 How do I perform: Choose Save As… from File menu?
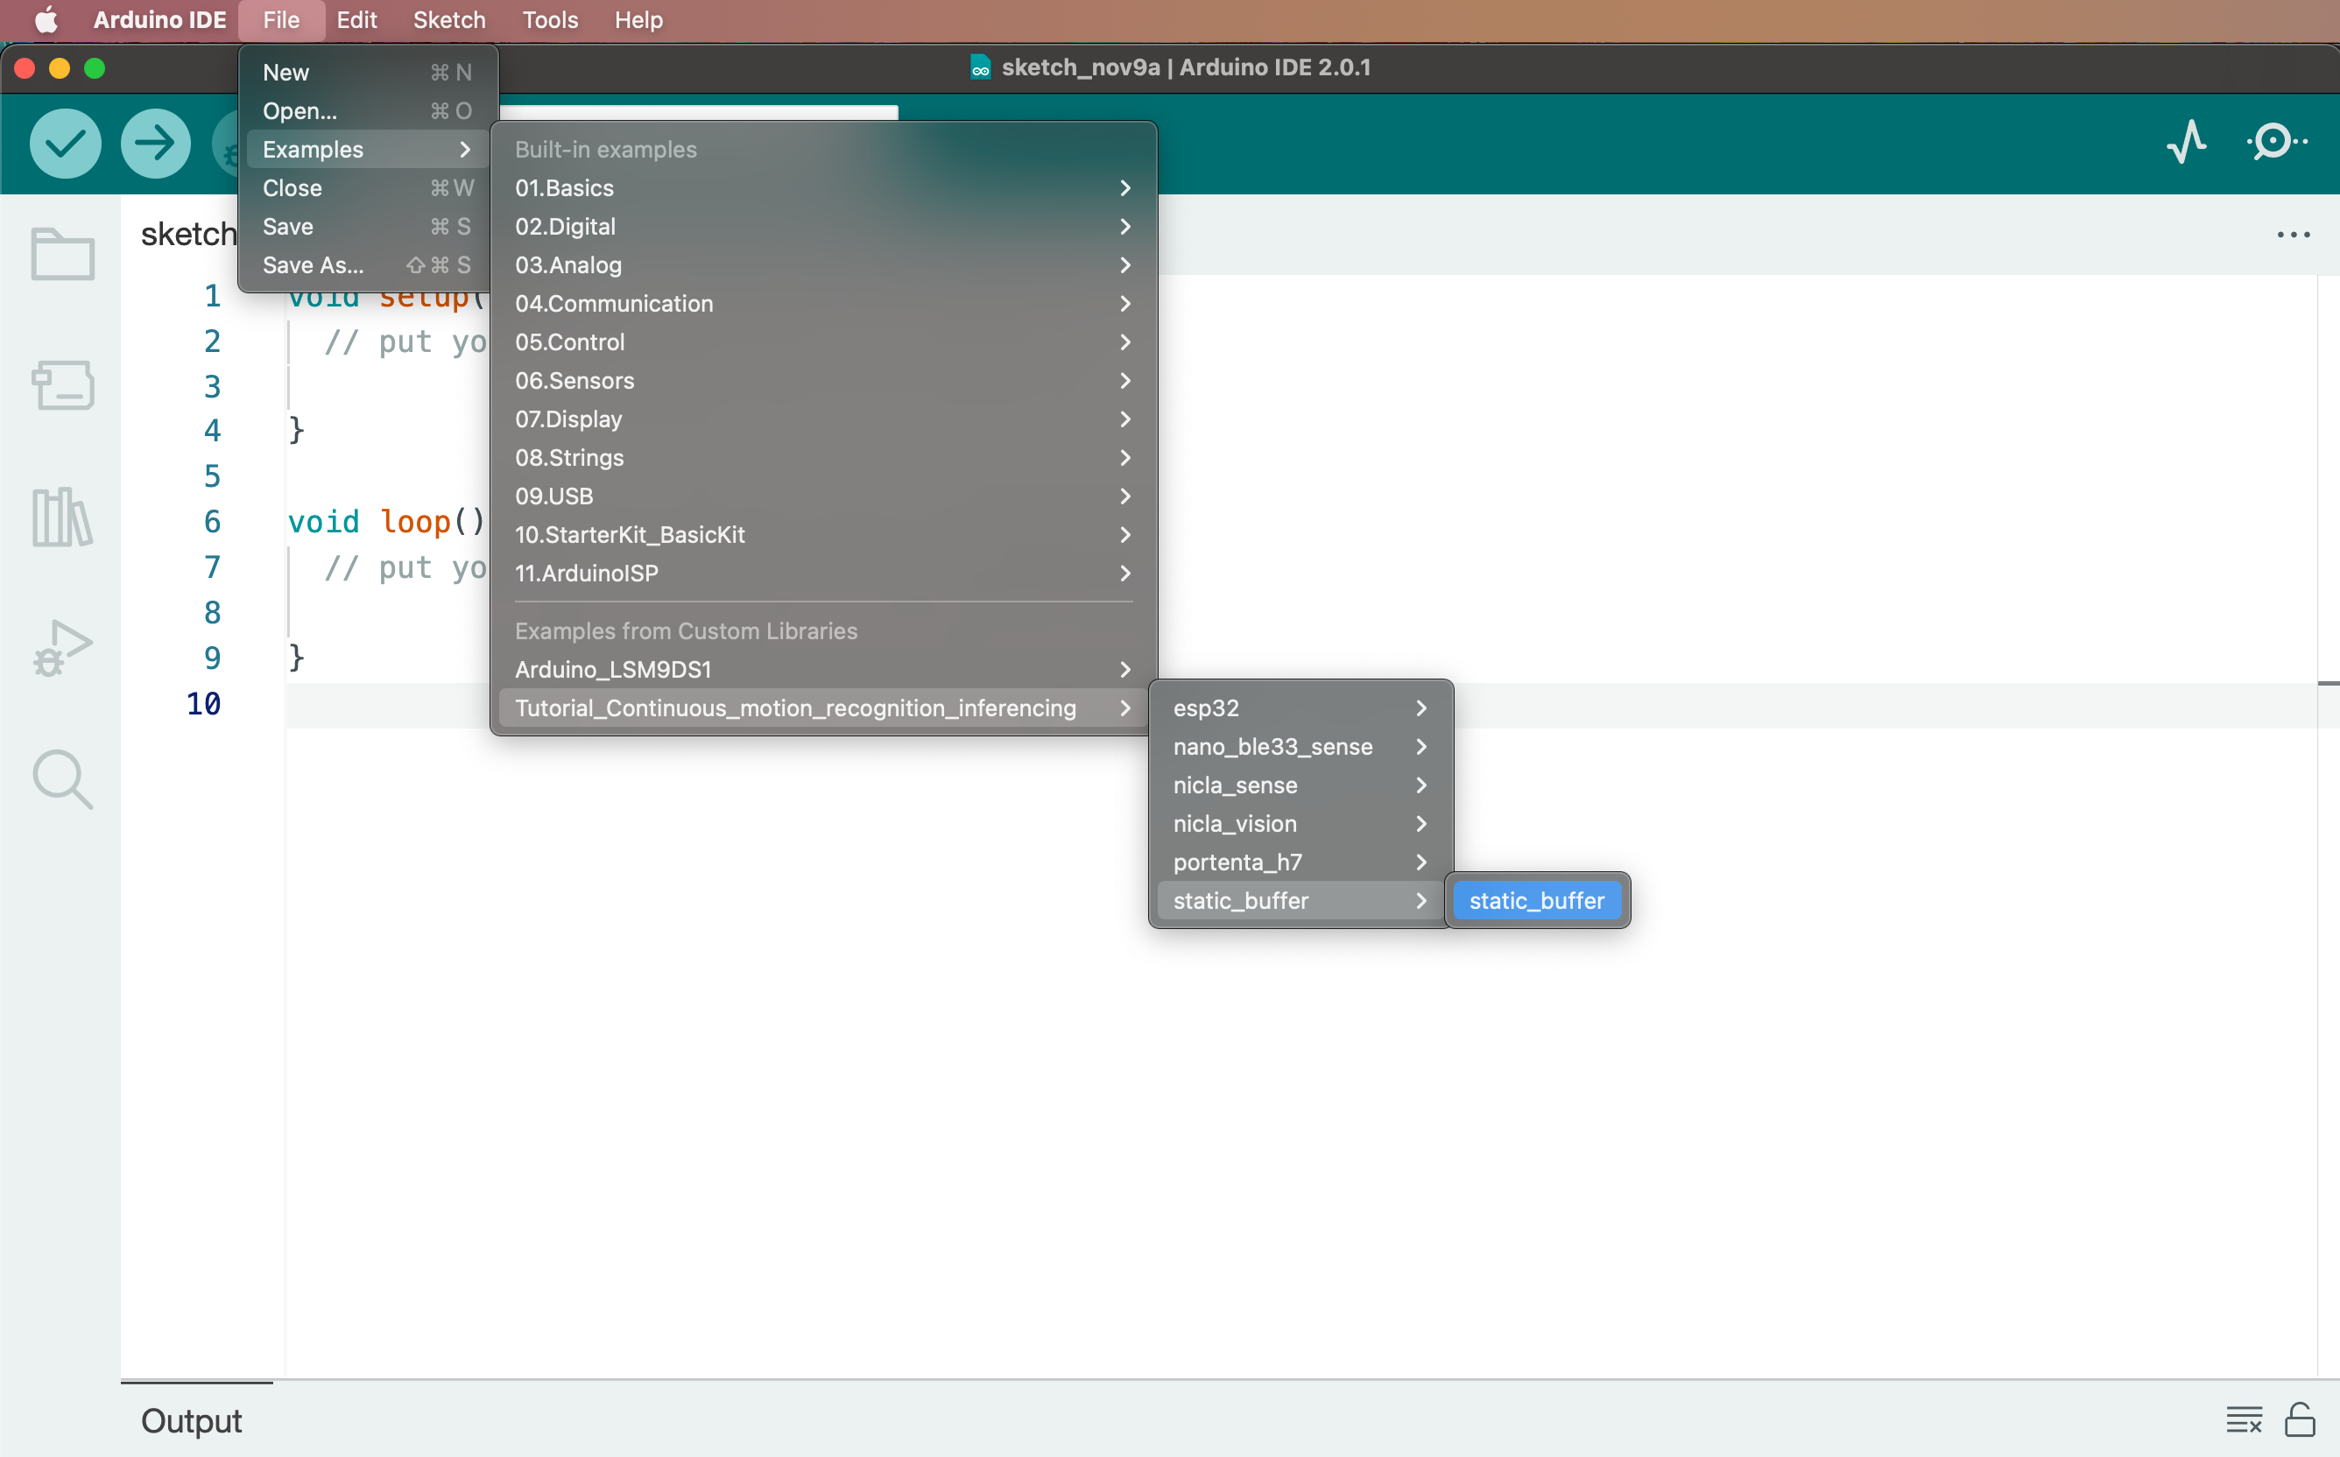point(314,265)
